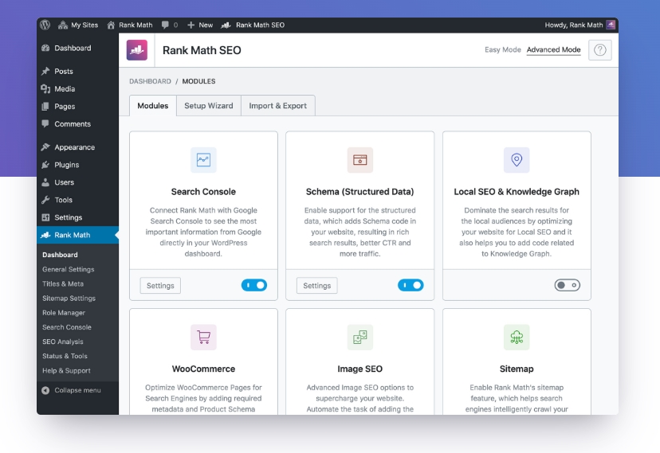
Task: Click the Posts pin icon
Action: pyautogui.click(x=45, y=71)
